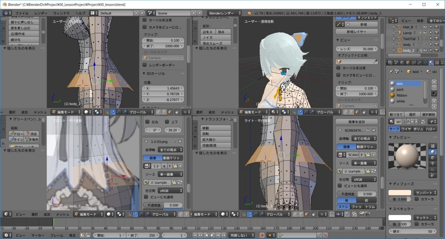Click the grease pencil Erase button

31,134
